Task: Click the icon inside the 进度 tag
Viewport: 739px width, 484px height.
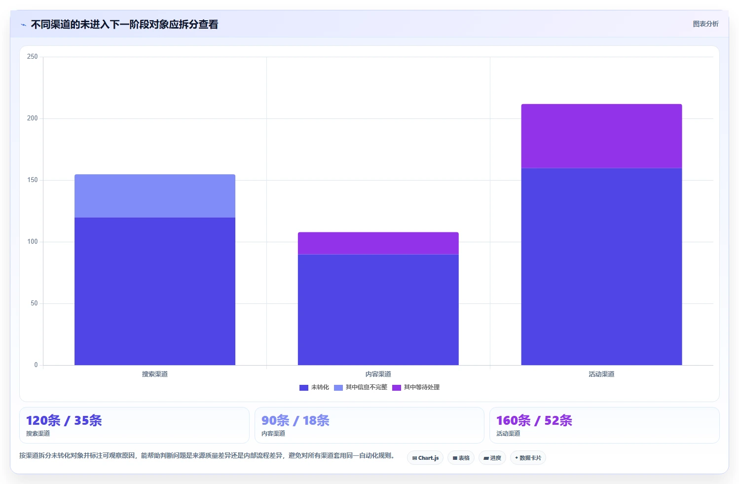Action: click(x=486, y=458)
